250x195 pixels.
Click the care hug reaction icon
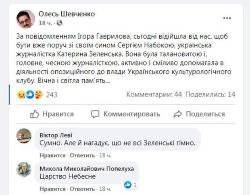[x=38, y=94]
